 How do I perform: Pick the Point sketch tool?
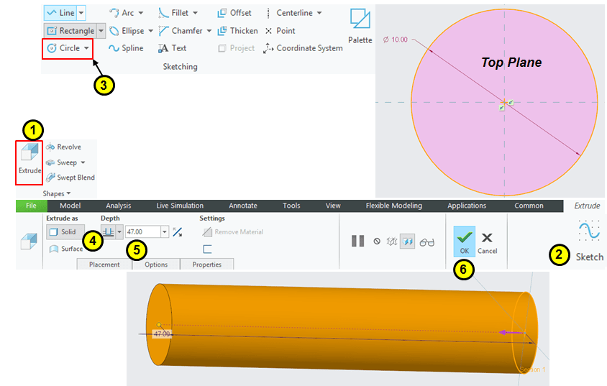280,31
